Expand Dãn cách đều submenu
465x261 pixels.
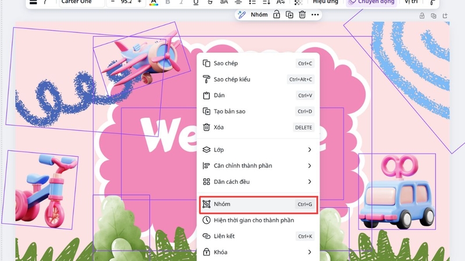pos(258,182)
